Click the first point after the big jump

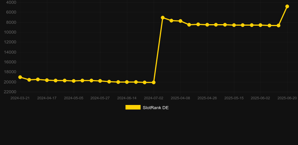click(163, 17)
